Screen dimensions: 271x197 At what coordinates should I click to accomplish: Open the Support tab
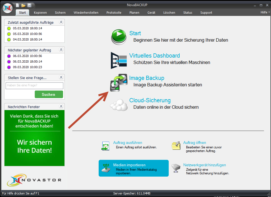pyautogui.click(x=206, y=13)
